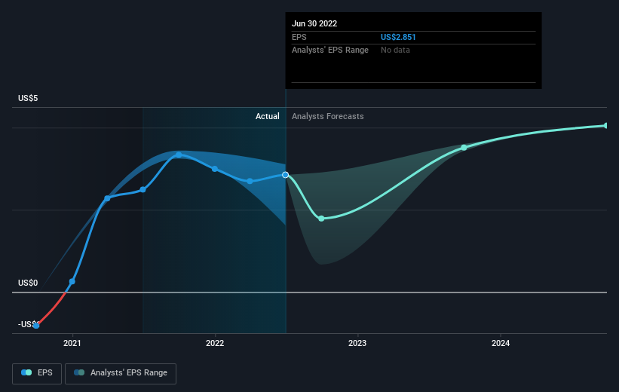Click the Analysts Forecasts label
This screenshot has width=619, height=392.
[328, 116]
